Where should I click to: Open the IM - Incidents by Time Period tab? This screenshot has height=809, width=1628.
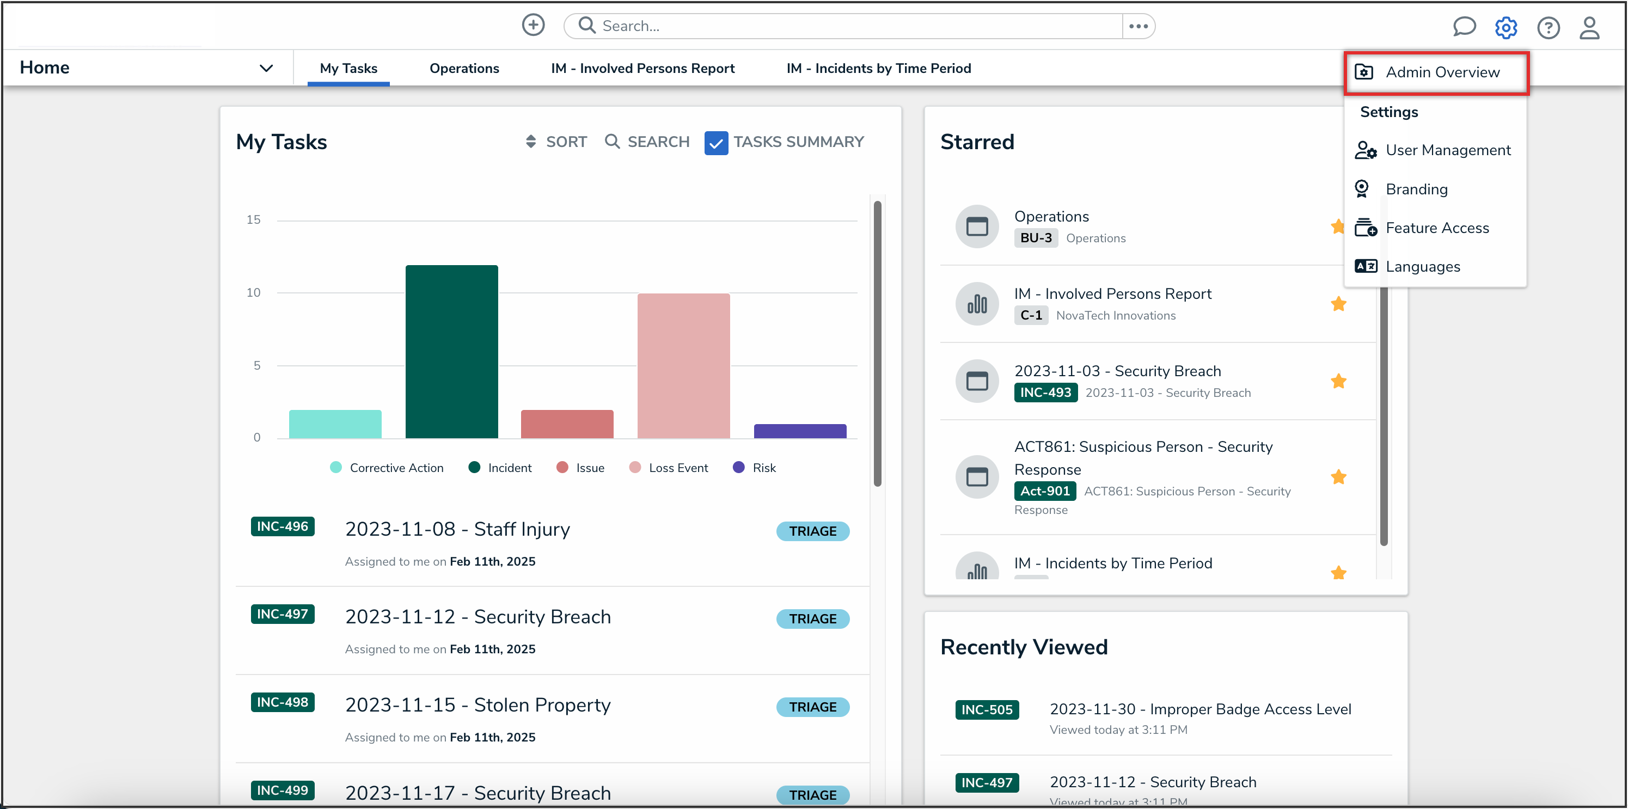coord(878,68)
